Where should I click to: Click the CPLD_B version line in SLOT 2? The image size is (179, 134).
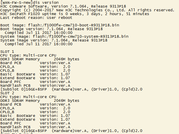[35, 112]
